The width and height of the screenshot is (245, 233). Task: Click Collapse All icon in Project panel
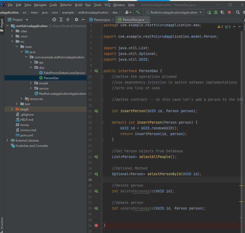tap(68, 20)
